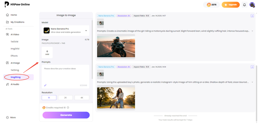Expand the bike prompt text
The image size is (260, 124).
pyautogui.click(x=252, y=82)
